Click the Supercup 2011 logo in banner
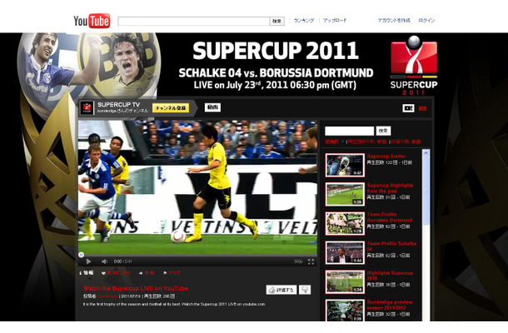Image resolution: width=508 pixels, height=333 pixels. pos(414,66)
